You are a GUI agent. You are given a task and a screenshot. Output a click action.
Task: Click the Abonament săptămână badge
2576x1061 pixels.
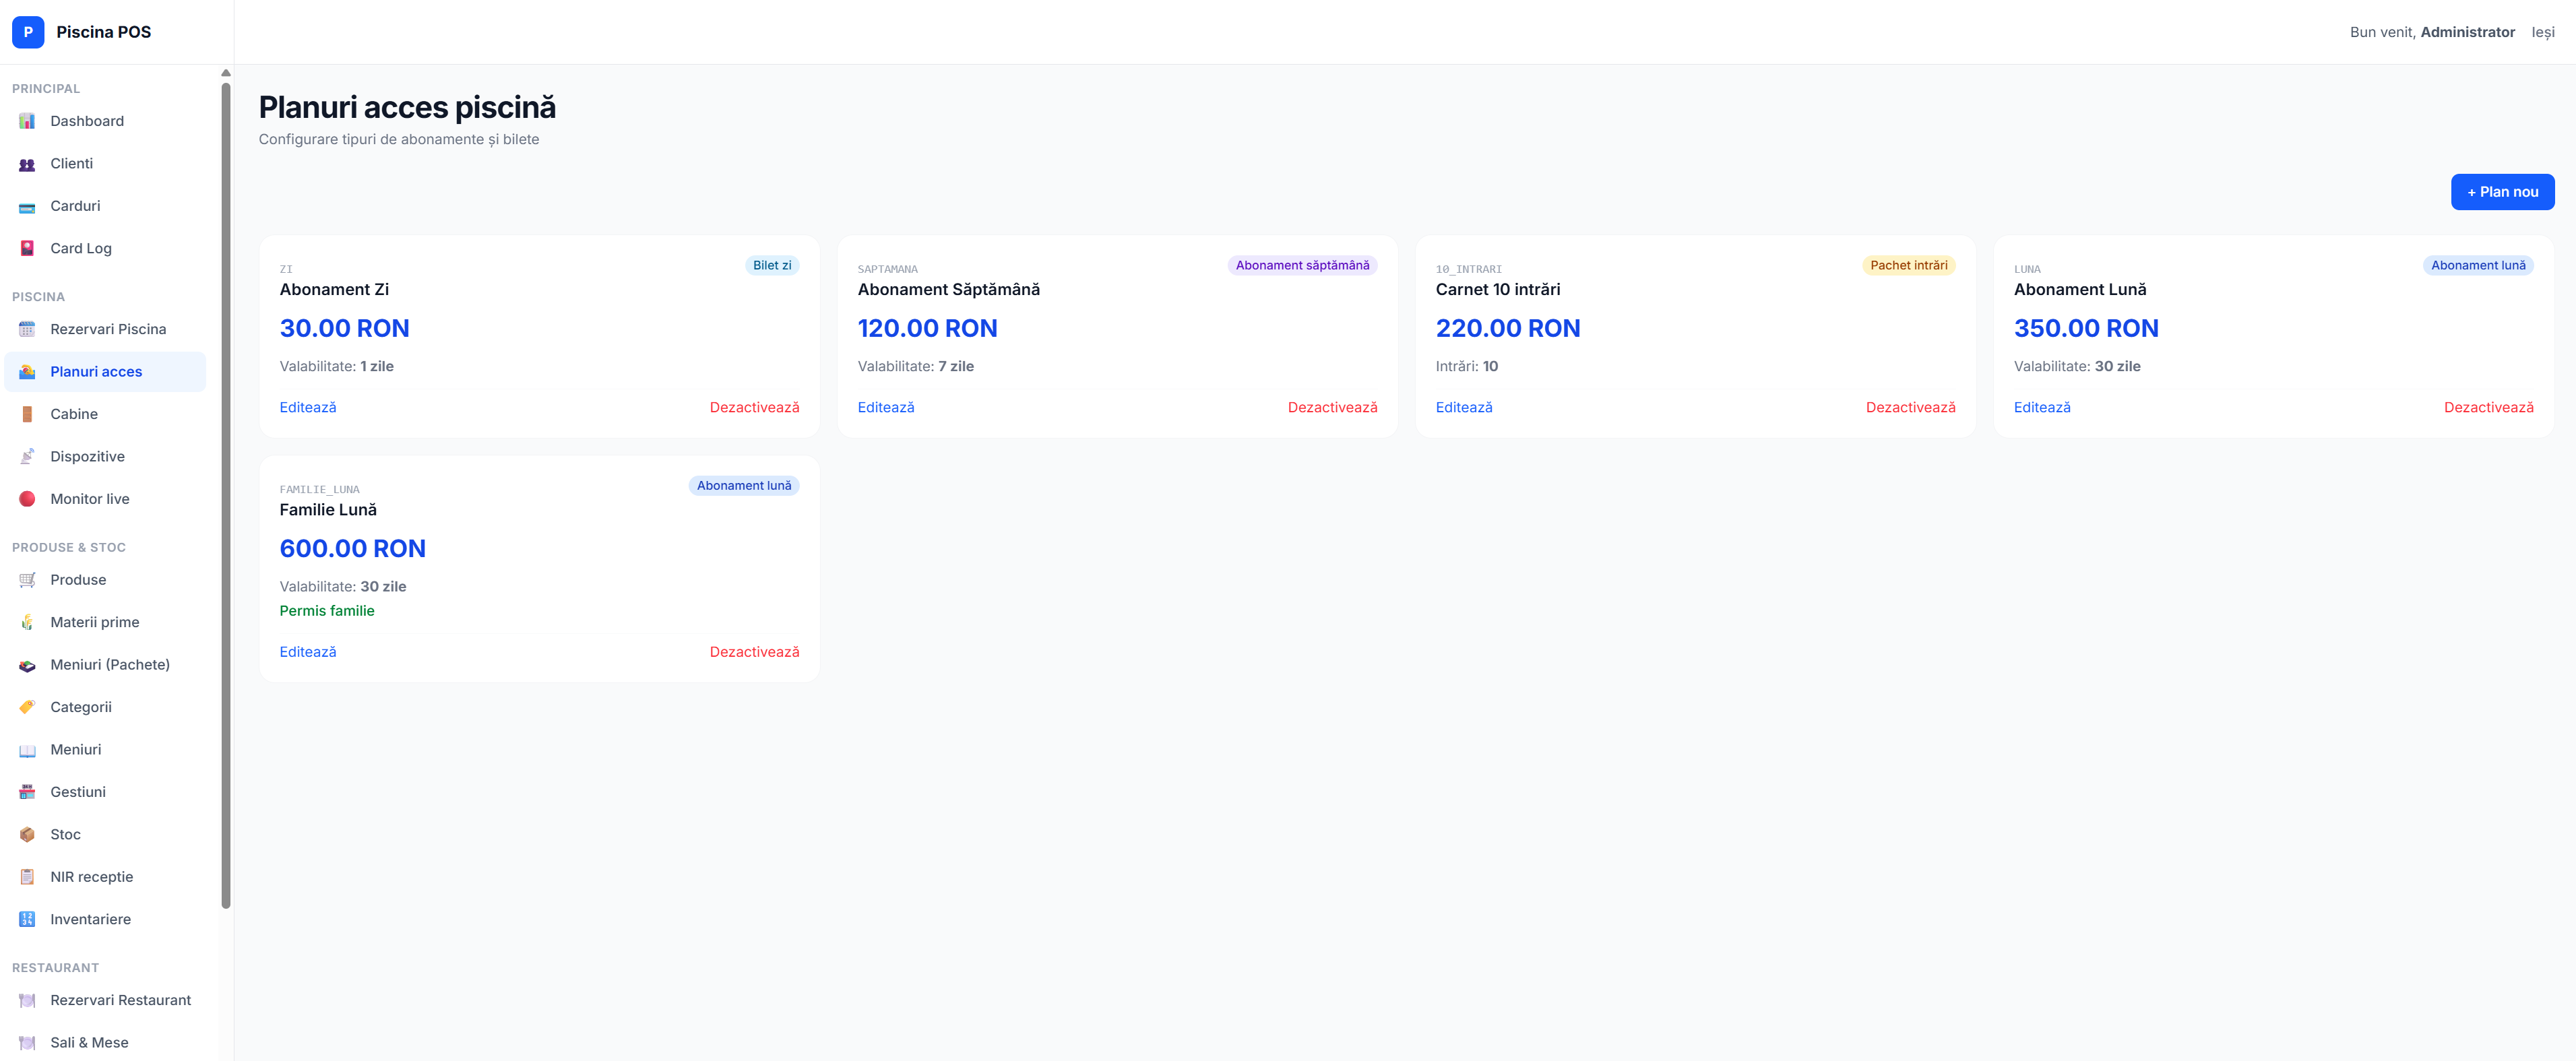pyautogui.click(x=1302, y=265)
